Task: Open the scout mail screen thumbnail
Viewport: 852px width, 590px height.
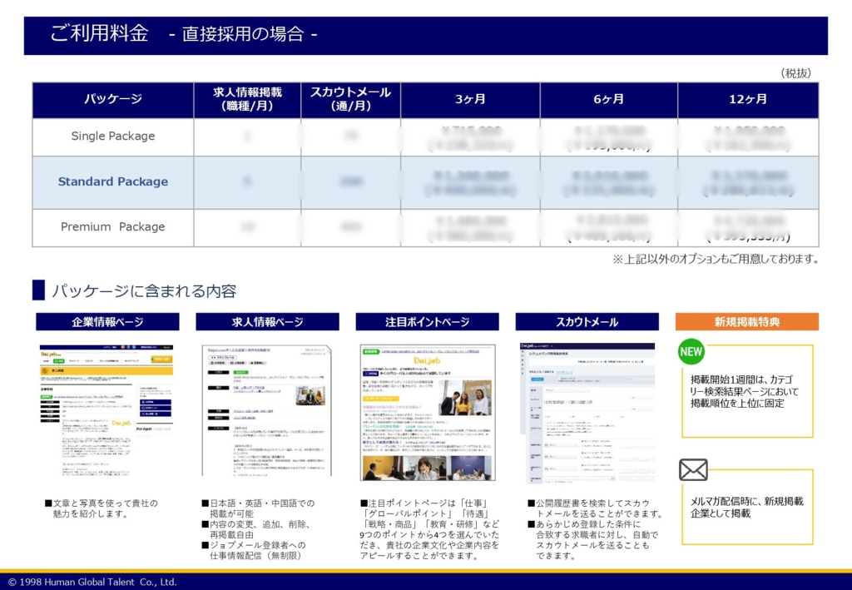Action: (587, 412)
